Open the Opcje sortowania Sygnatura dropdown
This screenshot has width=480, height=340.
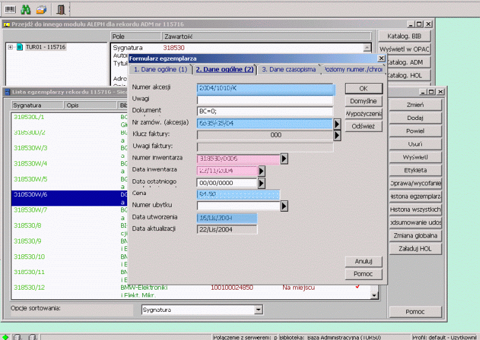point(259,309)
